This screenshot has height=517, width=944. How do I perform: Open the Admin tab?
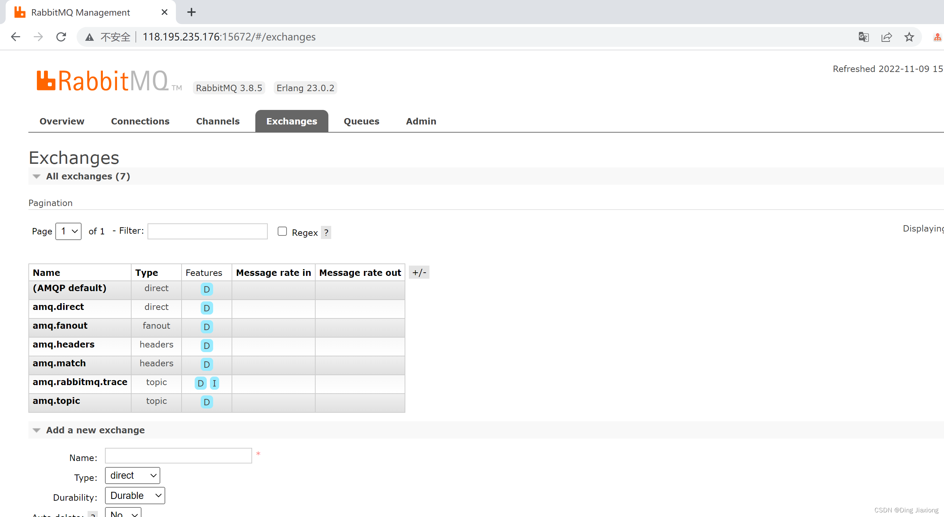click(421, 121)
